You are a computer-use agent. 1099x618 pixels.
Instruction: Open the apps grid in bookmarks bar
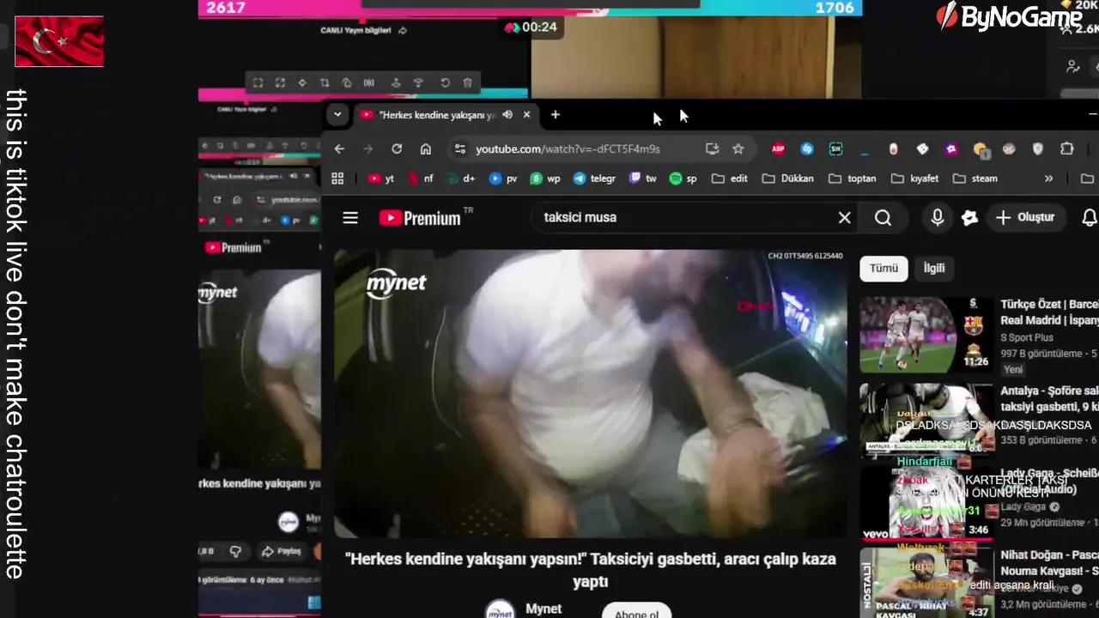[337, 179]
